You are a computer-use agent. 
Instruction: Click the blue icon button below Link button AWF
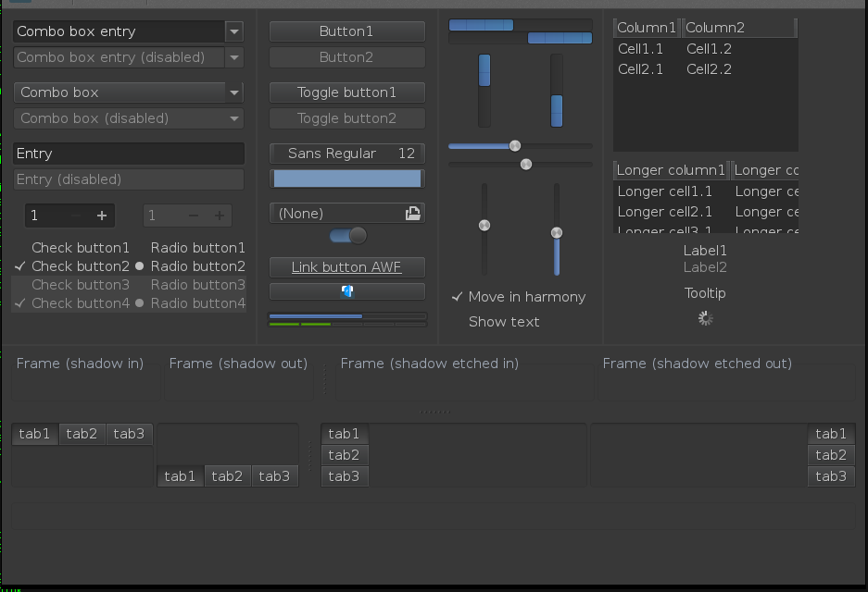tap(347, 291)
